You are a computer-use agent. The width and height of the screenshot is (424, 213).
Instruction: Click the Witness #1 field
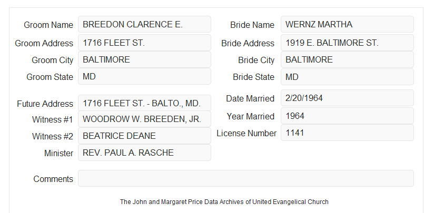pyautogui.click(x=144, y=119)
